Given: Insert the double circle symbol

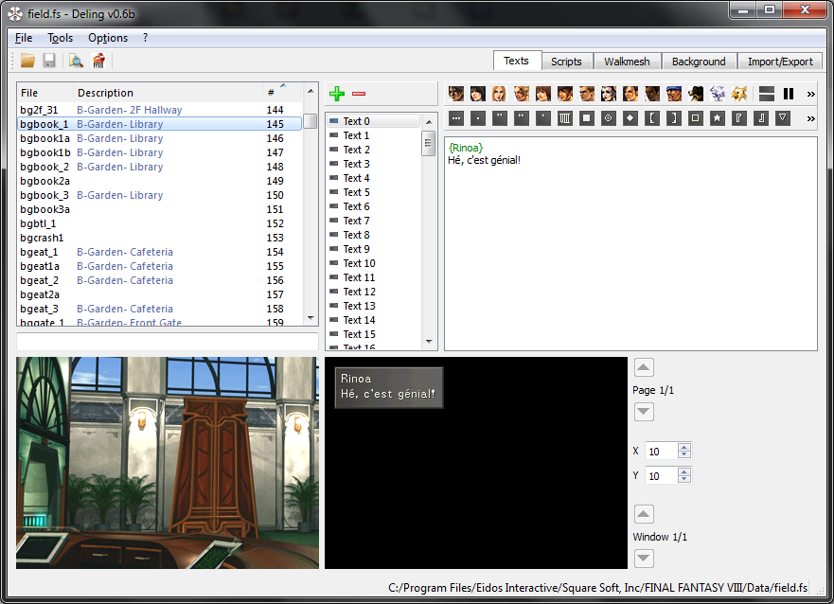Looking at the screenshot, I should pos(609,118).
